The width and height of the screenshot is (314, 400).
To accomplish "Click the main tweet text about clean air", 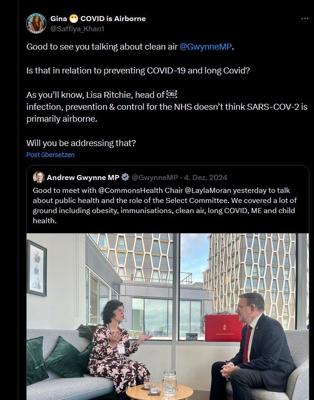I will 167,95.
